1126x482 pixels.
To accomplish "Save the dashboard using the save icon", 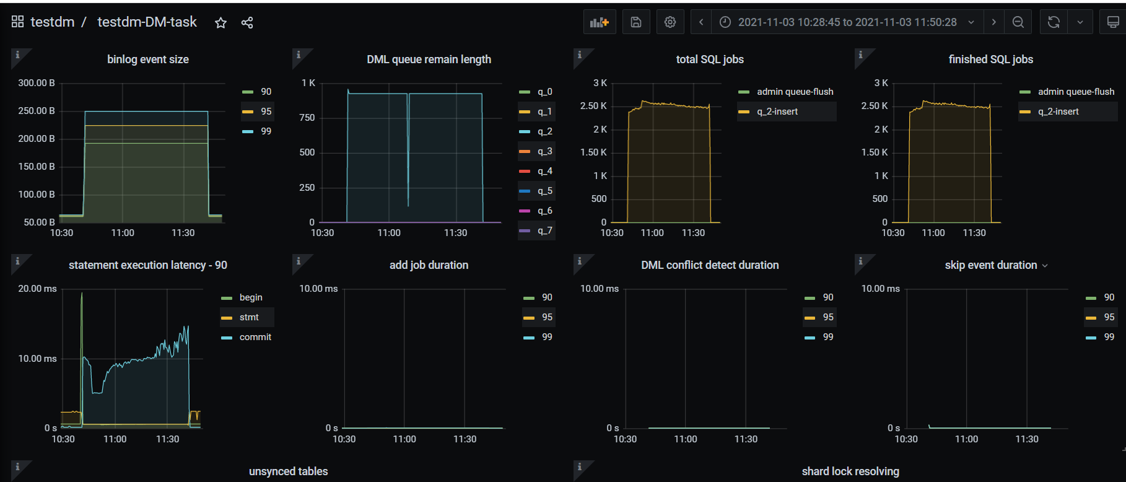I will tap(635, 22).
